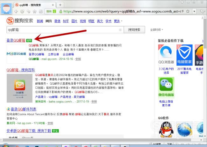The image size is (207, 147).
Task: Click 立即注册 sublink
Action: coord(54,54)
